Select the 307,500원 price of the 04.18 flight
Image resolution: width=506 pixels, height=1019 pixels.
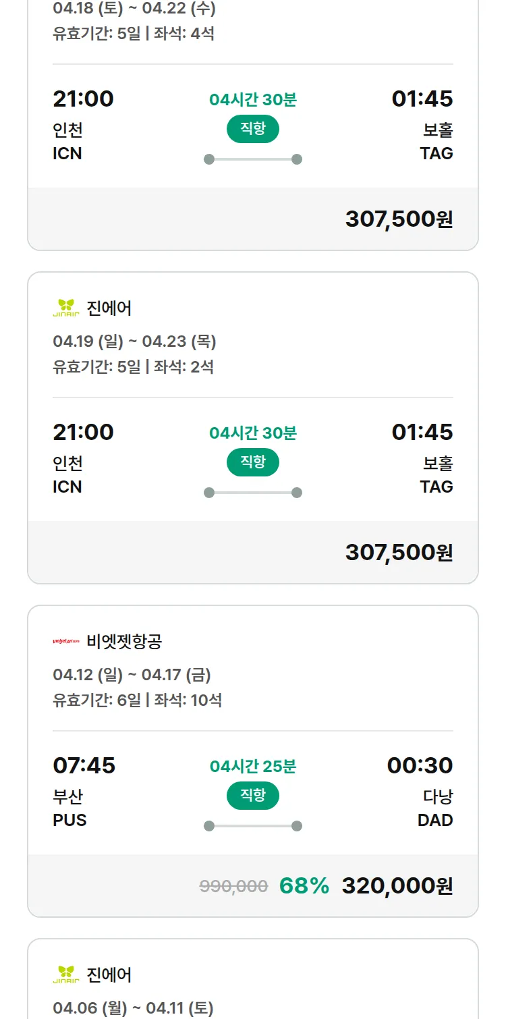pyautogui.click(x=399, y=219)
